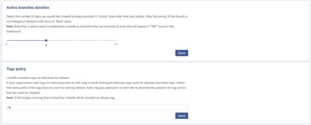Click the slider handle set at 7

click(46, 40)
